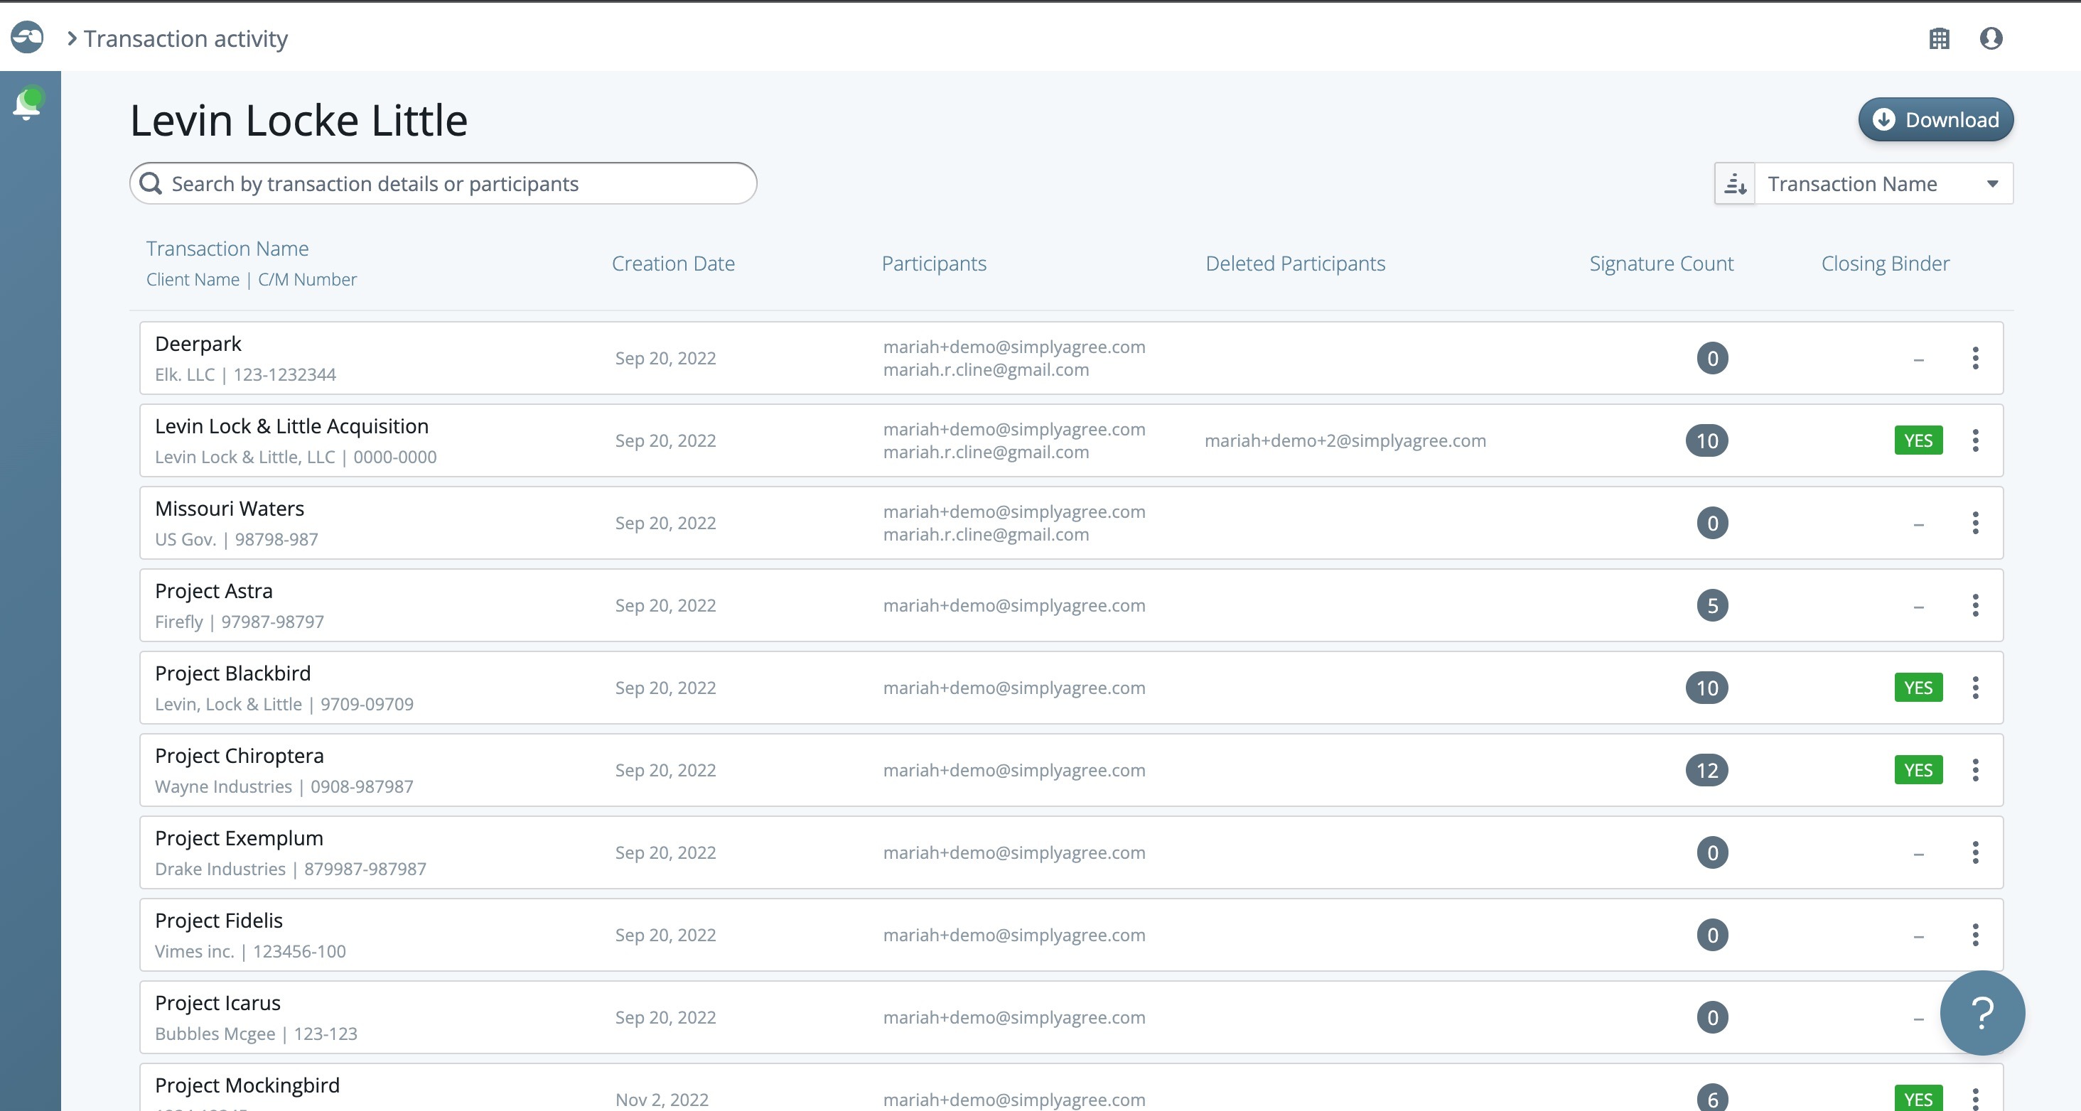Open the organization building icon

(1939, 38)
